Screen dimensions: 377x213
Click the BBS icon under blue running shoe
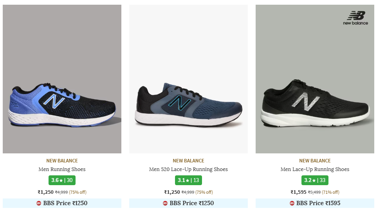click(39, 203)
